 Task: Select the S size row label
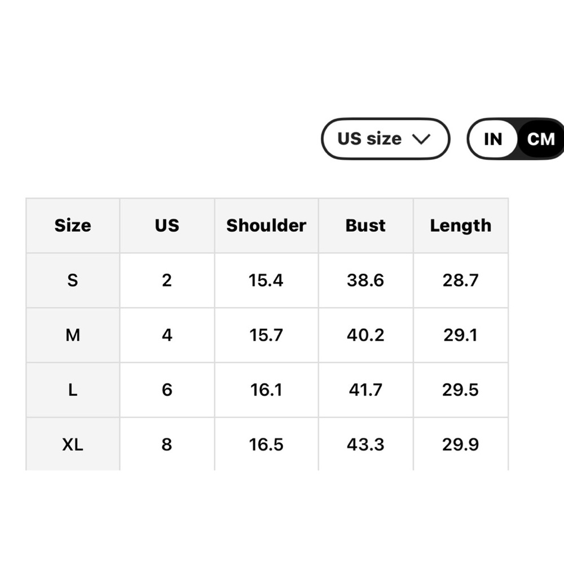pos(73,280)
